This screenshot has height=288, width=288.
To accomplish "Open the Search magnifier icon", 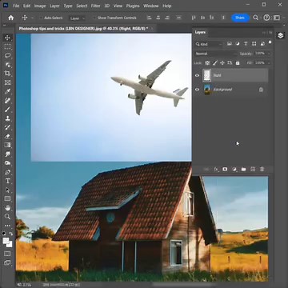I will point(255,18).
